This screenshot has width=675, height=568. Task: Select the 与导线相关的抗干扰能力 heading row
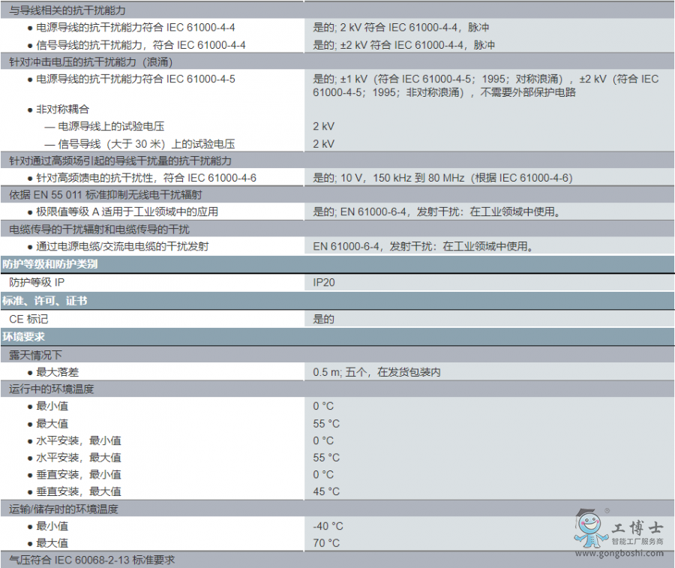coord(67,10)
